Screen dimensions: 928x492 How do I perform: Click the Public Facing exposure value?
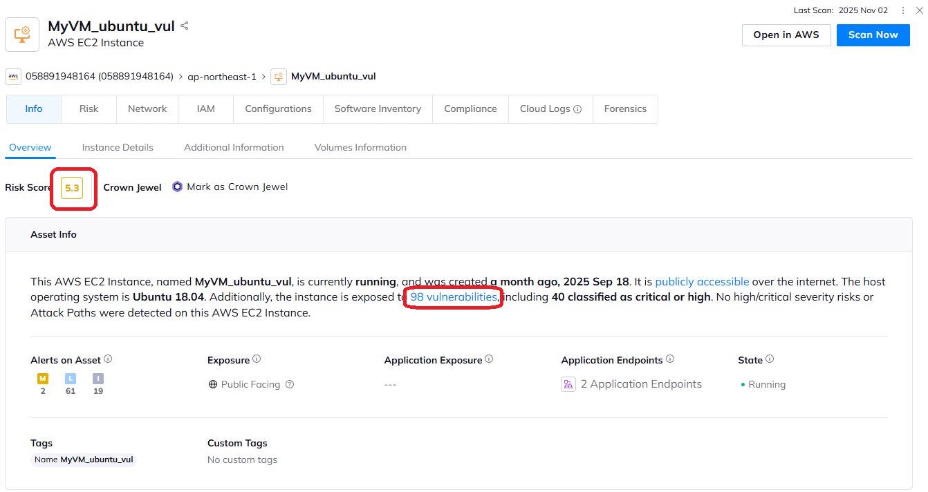pos(250,384)
